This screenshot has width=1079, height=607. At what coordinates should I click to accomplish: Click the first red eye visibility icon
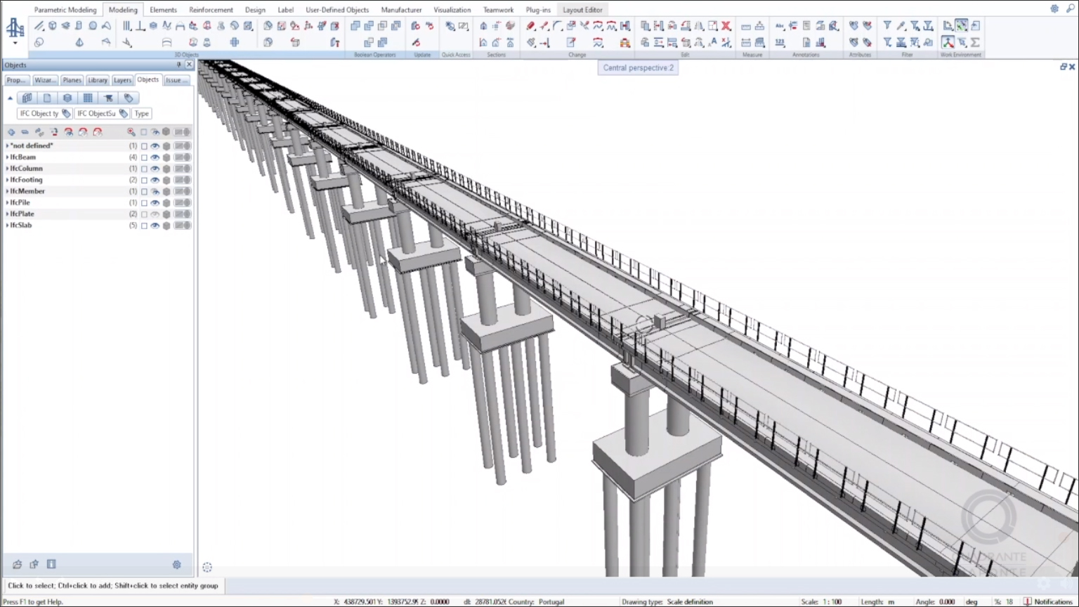click(69, 132)
